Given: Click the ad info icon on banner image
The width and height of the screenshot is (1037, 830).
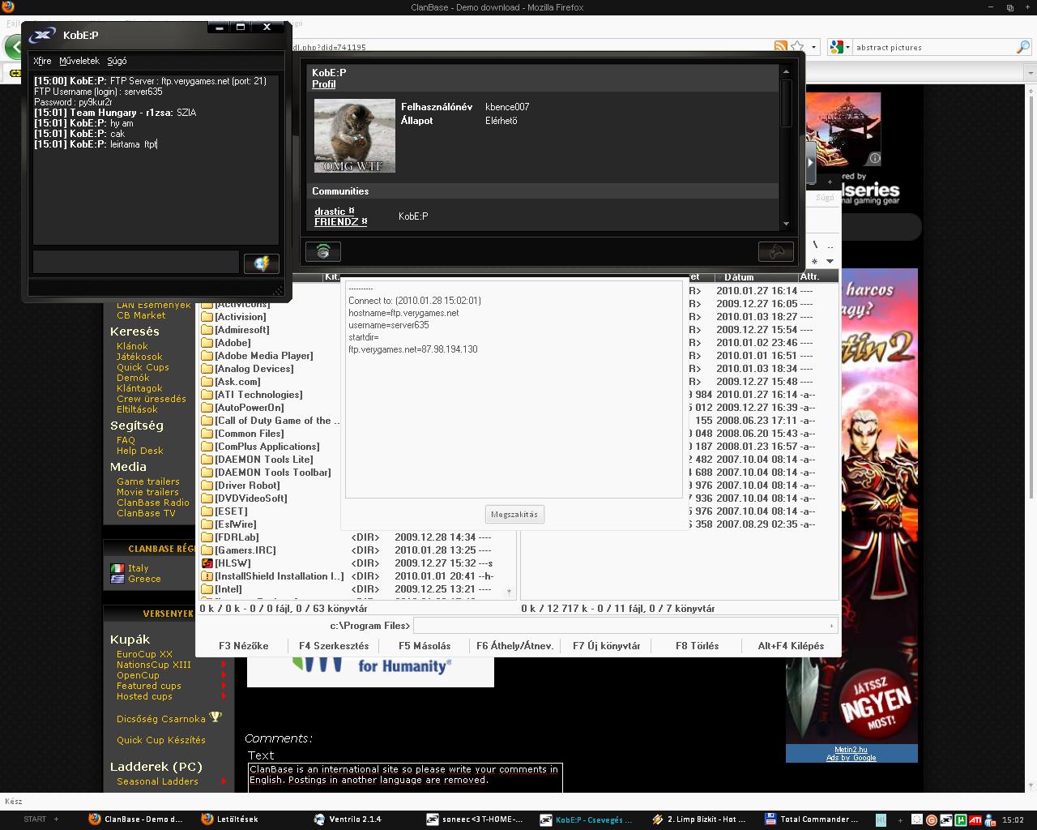Looking at the screenshot, I should [x=875, y=158].
